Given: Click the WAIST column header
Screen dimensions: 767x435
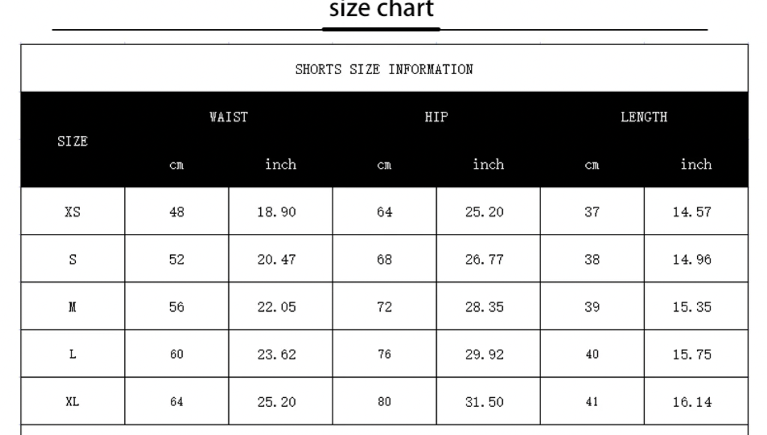Looking at the screenshot, I should [x=229, y=117].
